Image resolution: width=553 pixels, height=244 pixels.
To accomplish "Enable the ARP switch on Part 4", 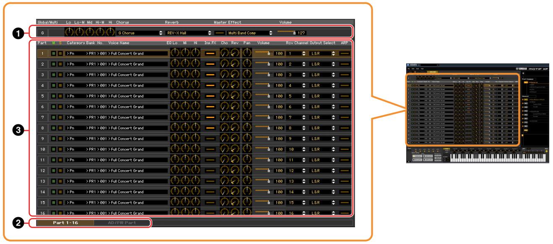I will [x=345, y=86].
